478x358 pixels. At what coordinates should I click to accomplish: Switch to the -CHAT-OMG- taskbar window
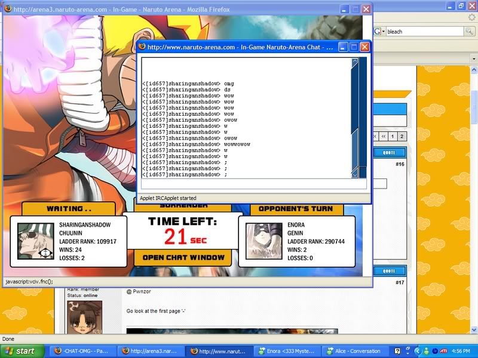pyautogui.click(x=82, y=351)
